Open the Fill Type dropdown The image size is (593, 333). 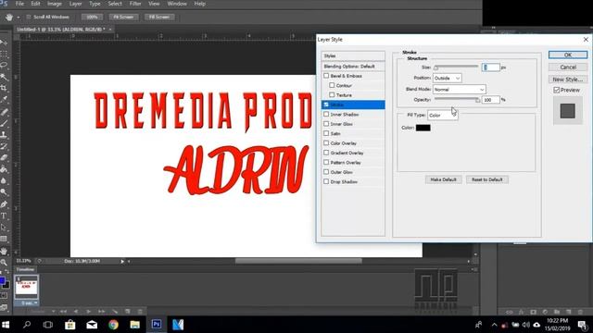pyautogui.click(x=443, y=115)
